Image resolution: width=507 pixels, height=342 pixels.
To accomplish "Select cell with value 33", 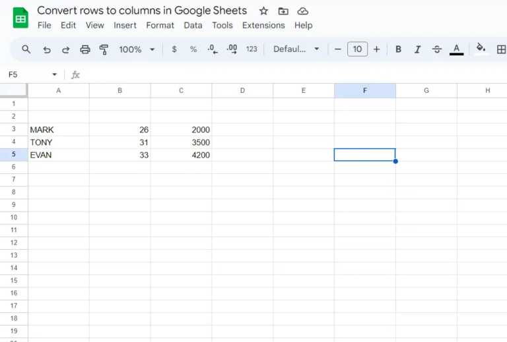I will (120, 155).
